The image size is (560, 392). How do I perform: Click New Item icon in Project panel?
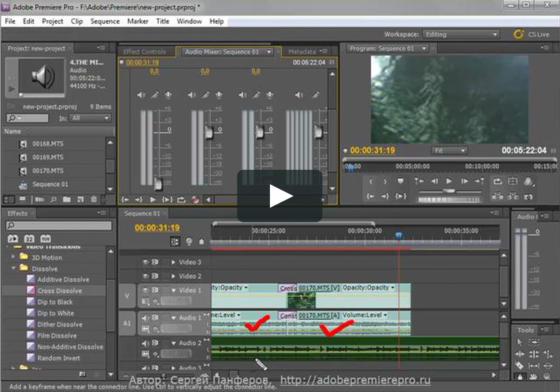(x=80, y=199)
